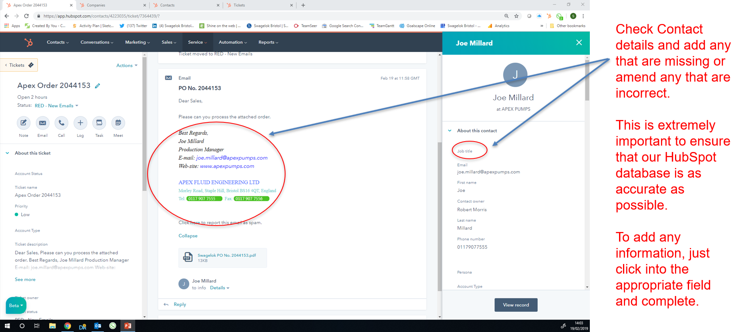This screenshot has width=743, height=332.
Task: Reload the browser page
Action: [26, 16]
